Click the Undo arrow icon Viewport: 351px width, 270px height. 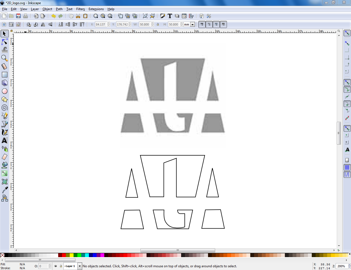pos(54,16)
